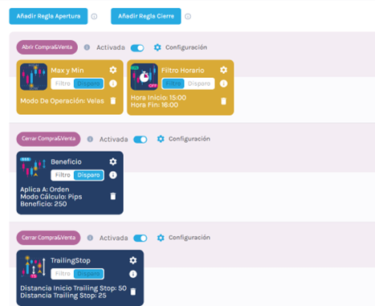Switch Beneficio card to Filtro mode
This screenshot has height=306, width=375.
[63, 175]
